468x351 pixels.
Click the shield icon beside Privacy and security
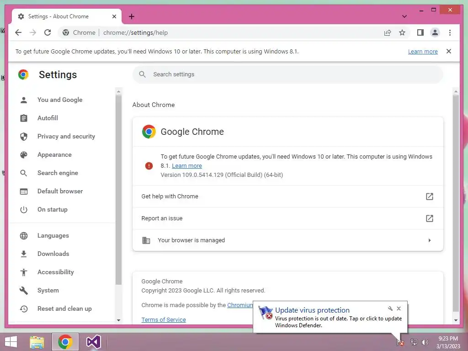pyautogui.click(x=24, y=136)
